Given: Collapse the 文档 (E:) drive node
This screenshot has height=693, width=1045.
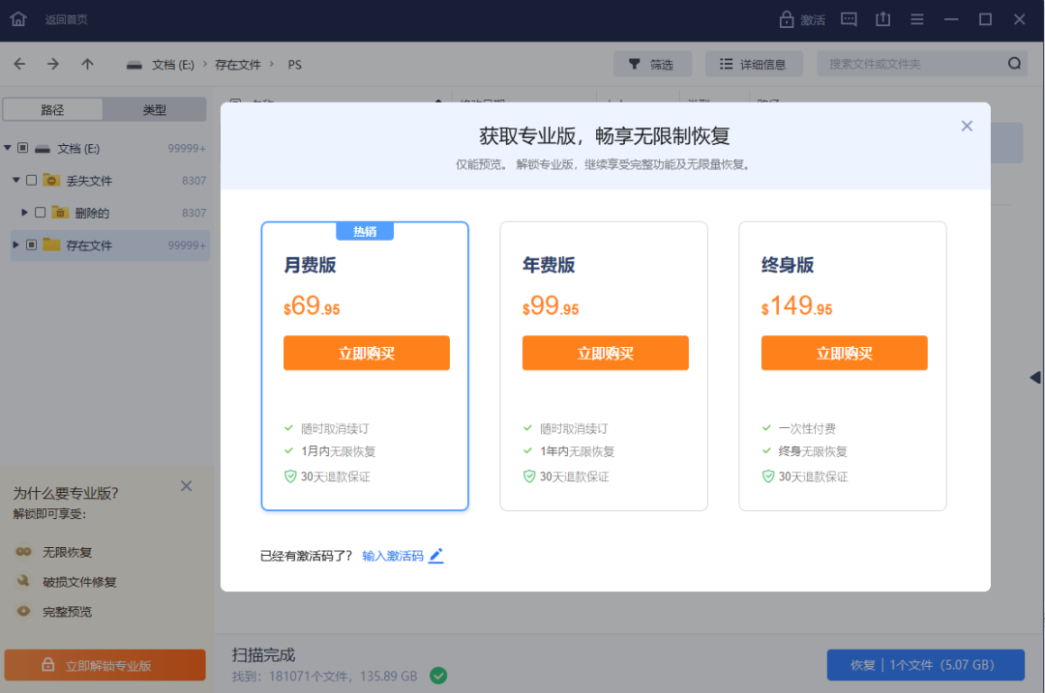Looking at the screenshot, I should tap(8, 148).
